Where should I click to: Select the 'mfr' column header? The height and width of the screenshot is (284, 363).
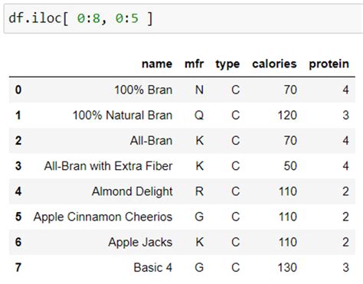pyautogui.click(x=194, y=64)
